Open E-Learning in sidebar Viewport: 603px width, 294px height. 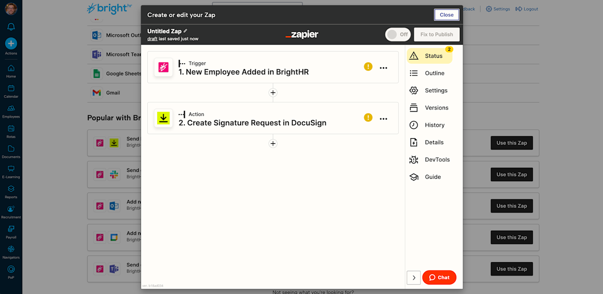(11, 171)
